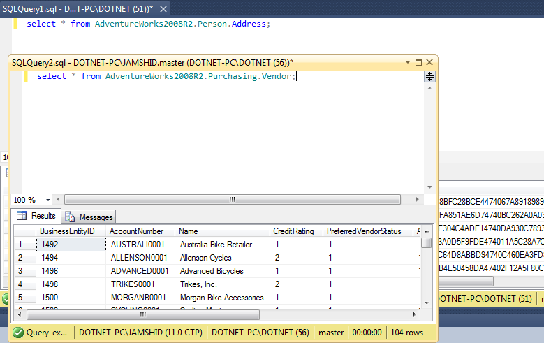544x343 pixels.
Task: Click the editor's horizontal scroll right arrow
Action: point(418,200)
